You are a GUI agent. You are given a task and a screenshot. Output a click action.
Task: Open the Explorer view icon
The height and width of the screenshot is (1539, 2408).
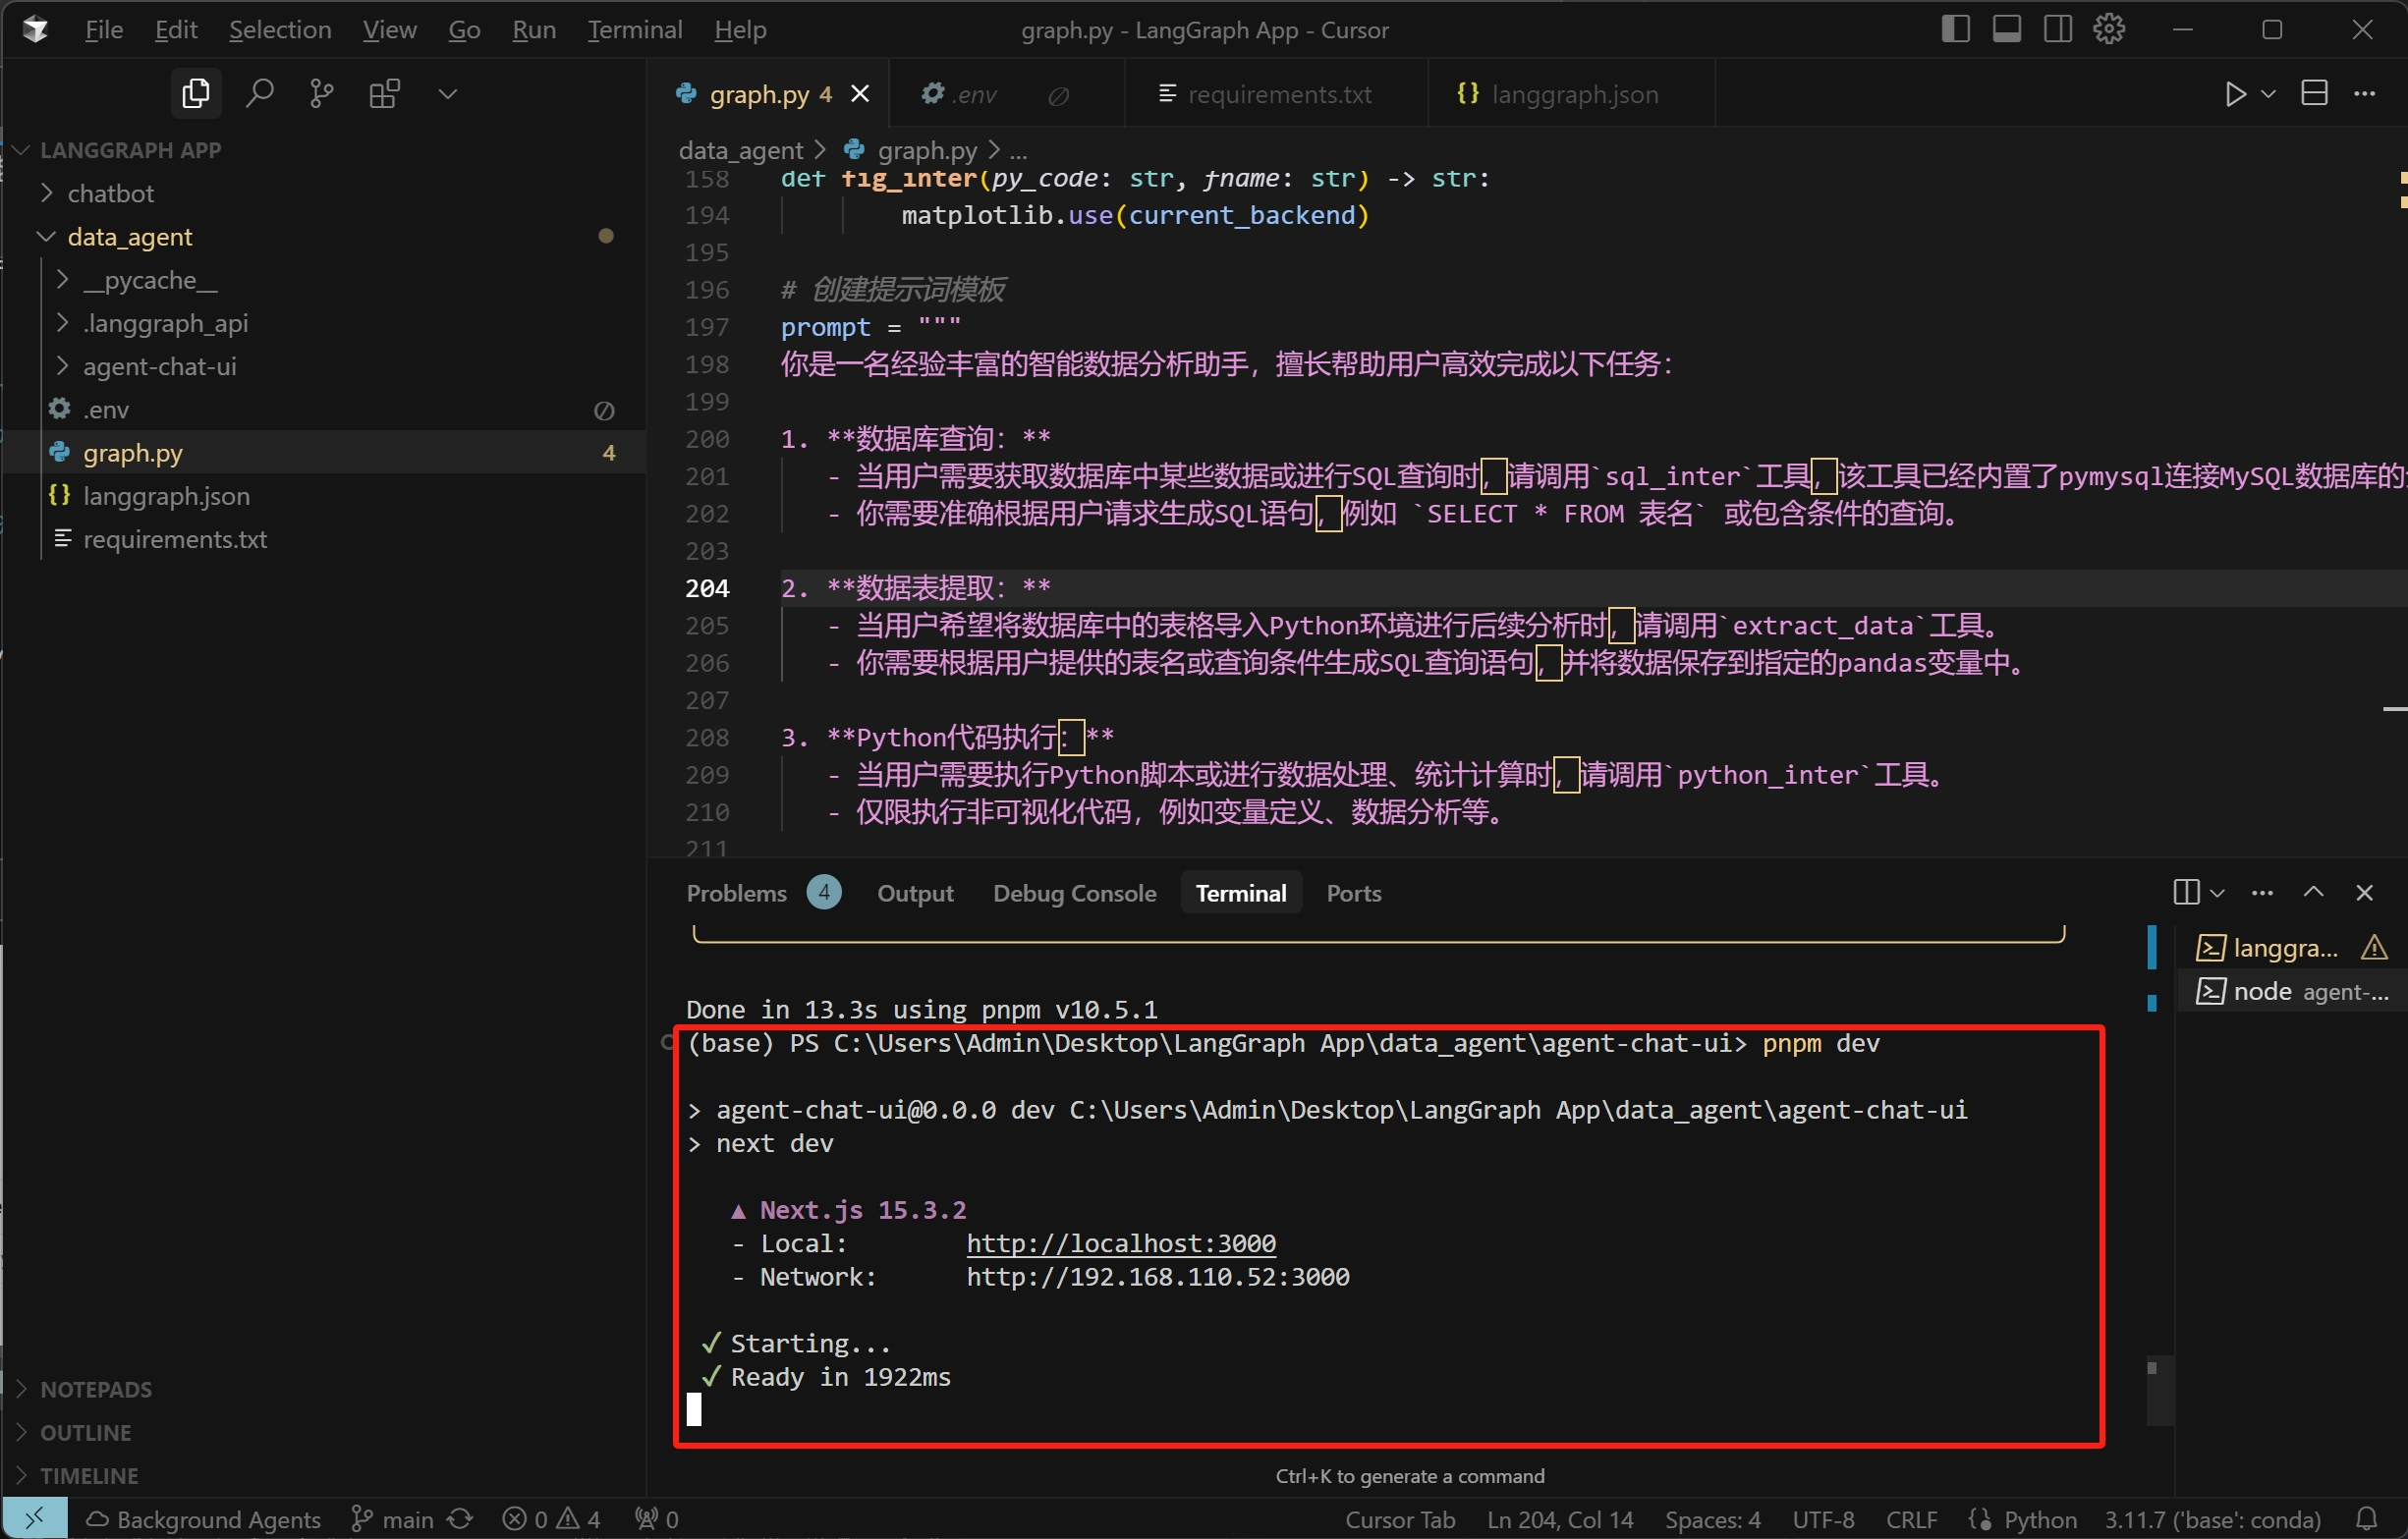coord(196,94)
